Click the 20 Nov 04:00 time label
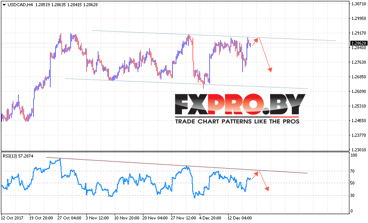The image size is (368, 223). coord(155,218)
